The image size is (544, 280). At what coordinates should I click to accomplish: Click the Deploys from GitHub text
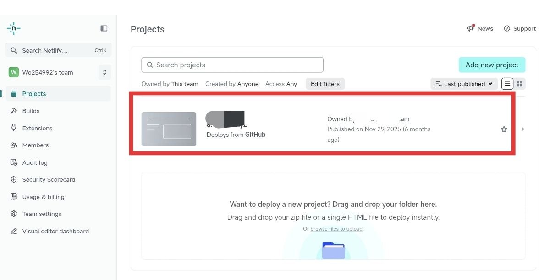236,135
